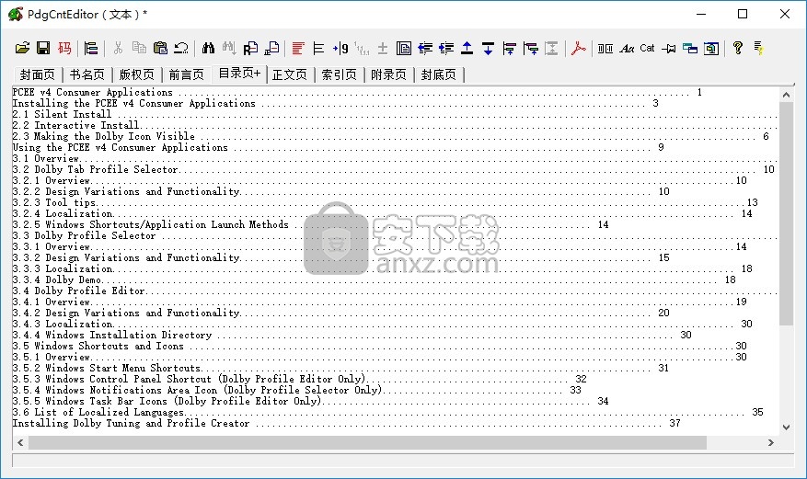807x479 pixels.
Task: Click the "2.2 Interactive Install" line
Action: pos(396,125)
